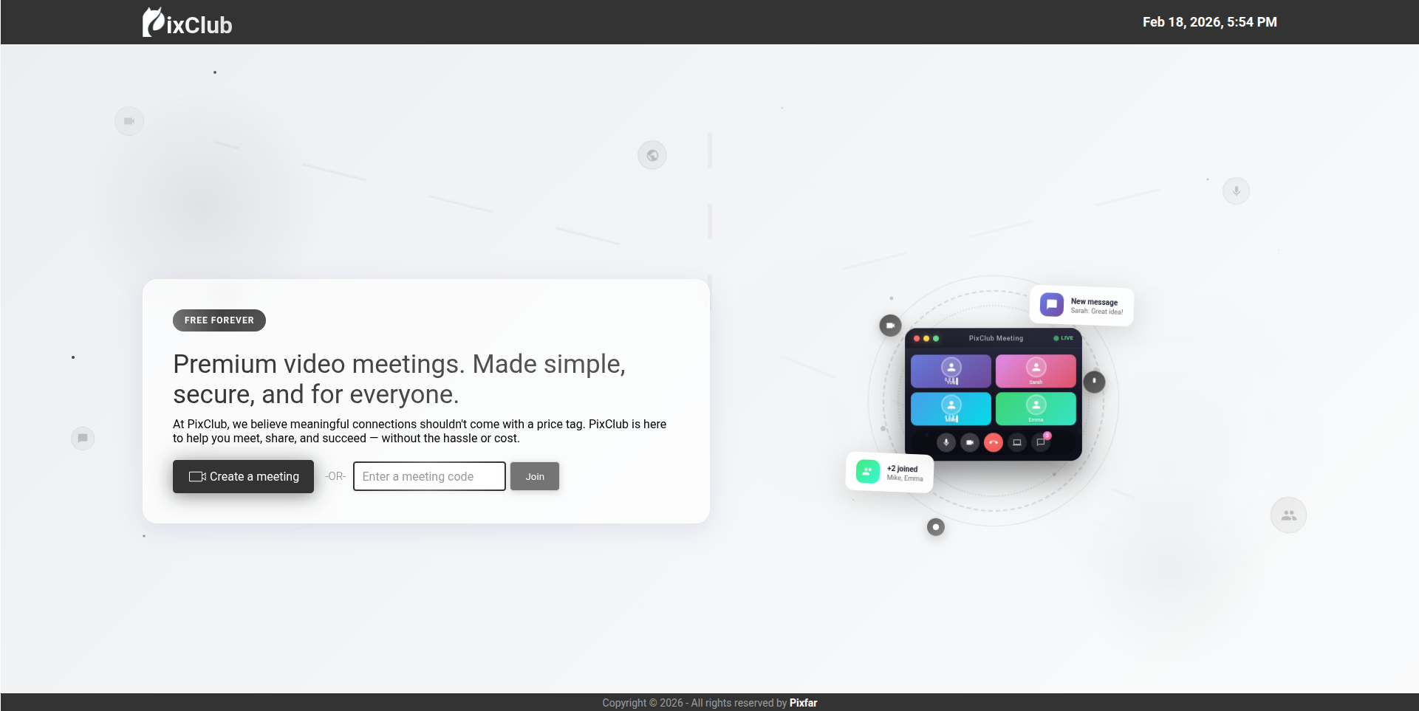Open the chat showing 3 unread messages
This screenshot has width=1419, height=711.
(x=1040, y=443)
